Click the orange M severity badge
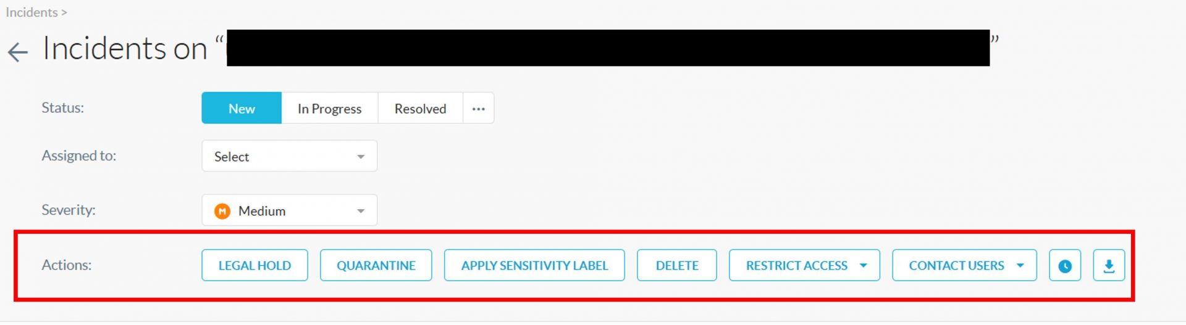The height and width of the screenshot is (325, 1186). click(222, 211)
